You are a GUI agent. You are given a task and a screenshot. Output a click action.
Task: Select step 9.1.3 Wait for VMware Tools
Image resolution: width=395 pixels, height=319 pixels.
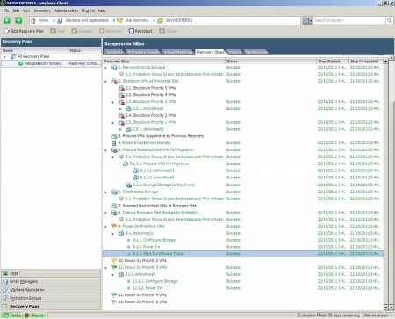point(243,254)
